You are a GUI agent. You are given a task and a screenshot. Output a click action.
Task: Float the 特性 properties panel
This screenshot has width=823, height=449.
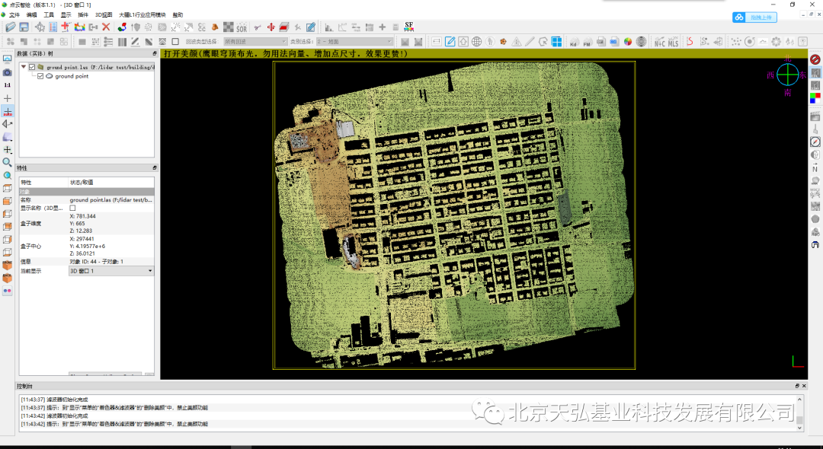[154, 167]
